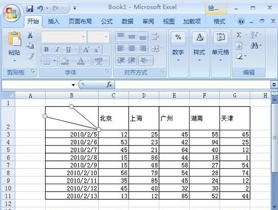Image resolution: width=278 pixels, height=210 pixels.
Task: Switch to the 审阅 tab
Action: pyautogui.click(x=148, y=21)
